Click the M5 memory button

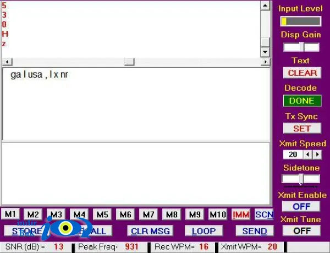click(x=102, y=215)
